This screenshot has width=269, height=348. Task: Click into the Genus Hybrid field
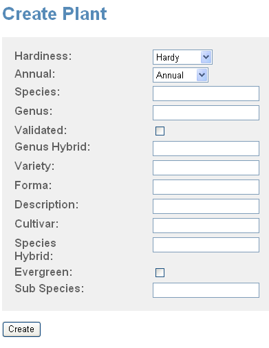tap(206, 149)
